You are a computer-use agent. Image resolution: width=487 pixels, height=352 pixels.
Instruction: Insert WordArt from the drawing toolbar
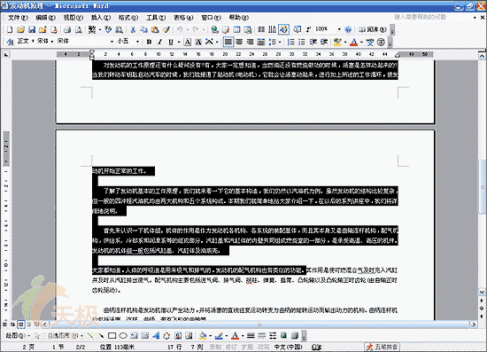(x=156, y=336)
